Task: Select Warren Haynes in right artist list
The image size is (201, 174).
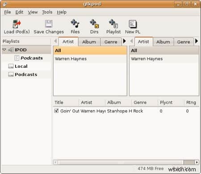Action: 164,59
